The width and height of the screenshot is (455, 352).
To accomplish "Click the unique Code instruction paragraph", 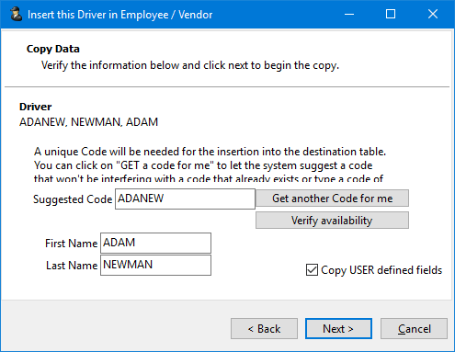I will pyautogui.click(x=210, y=165).
